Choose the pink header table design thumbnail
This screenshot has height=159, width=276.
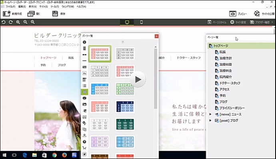(100, 54)
